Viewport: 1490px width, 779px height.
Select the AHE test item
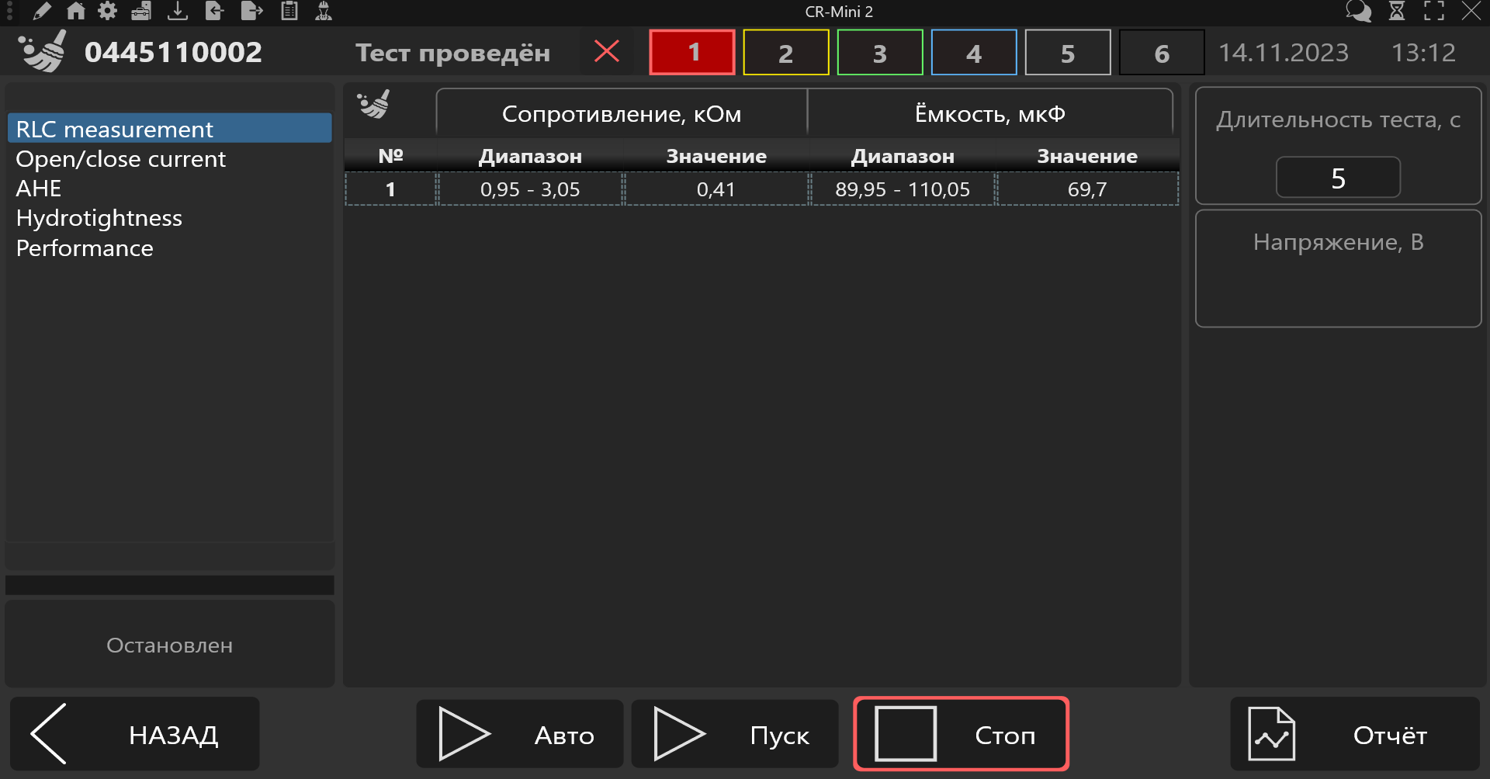(170, 189)
